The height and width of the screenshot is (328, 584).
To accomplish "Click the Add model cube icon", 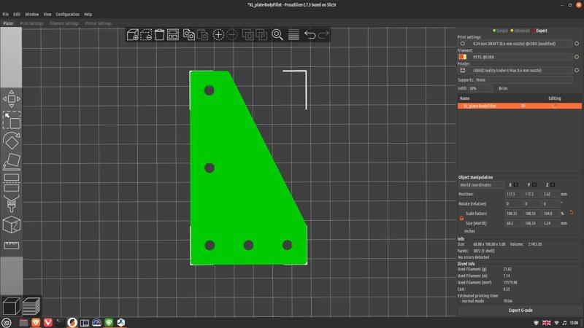I will pos(133,35).
